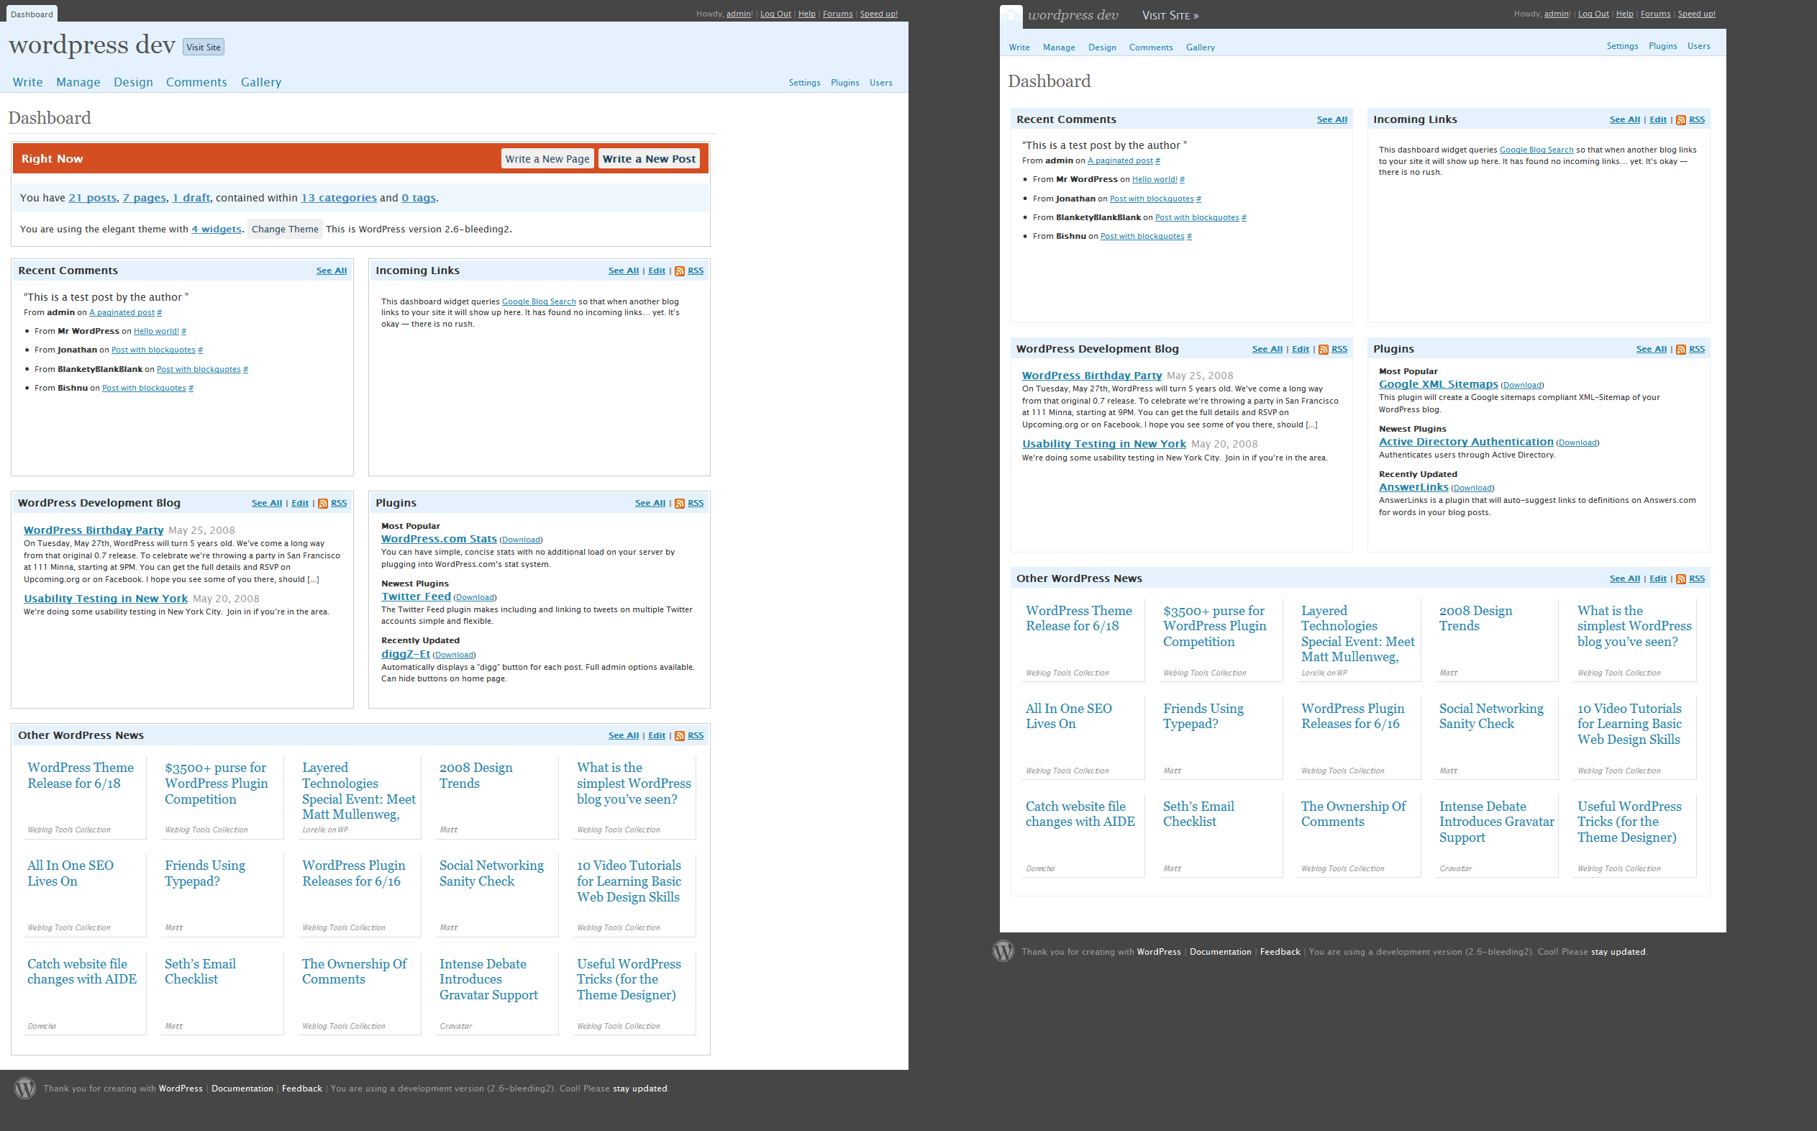Open '2008 Design Trends' news in left window
The height and width of the screenshot is (1131, 1817).
(x=475, y=776)
